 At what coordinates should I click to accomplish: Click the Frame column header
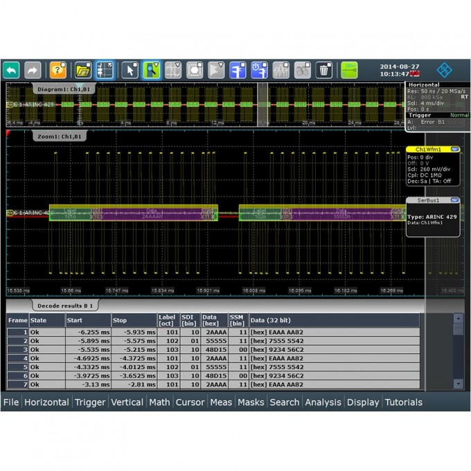click(x=17, y=320)
